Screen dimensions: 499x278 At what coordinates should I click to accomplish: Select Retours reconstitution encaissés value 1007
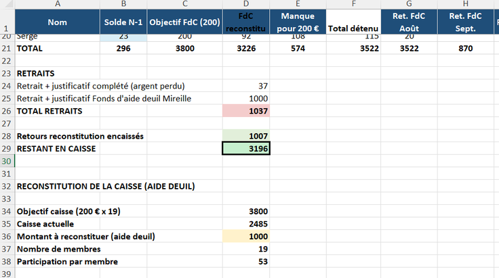click(x=246, y=136)
